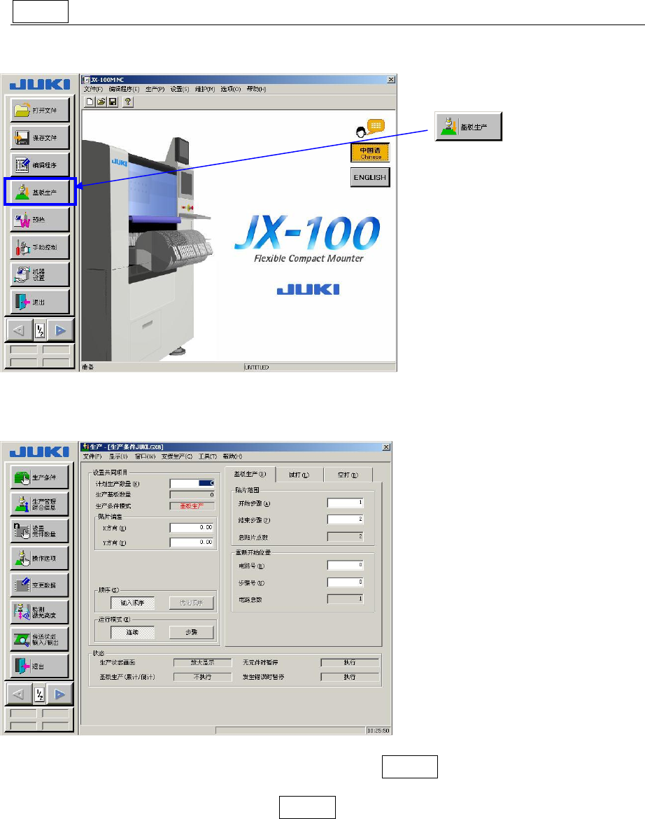Open 帮助(H) menu in JX-100M NC window

point(256,90)
